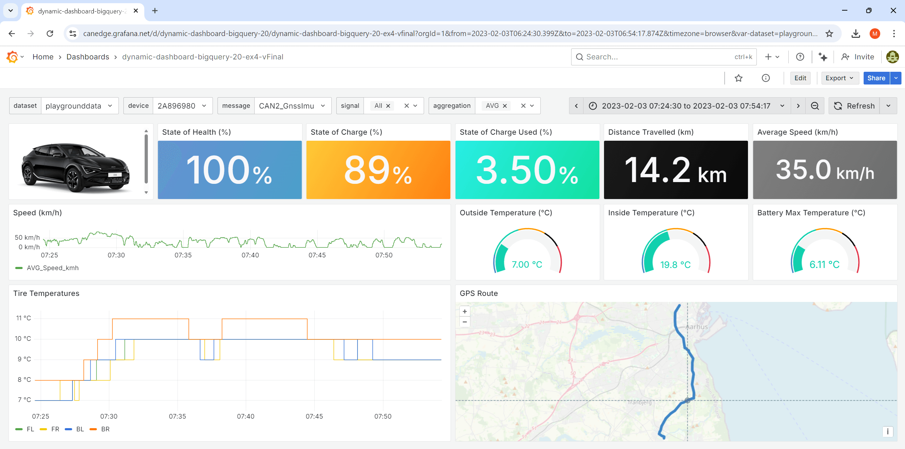The image size is (905, 449).
Task: Toggle BR series in tire legend
Action: tap(105, 429)
